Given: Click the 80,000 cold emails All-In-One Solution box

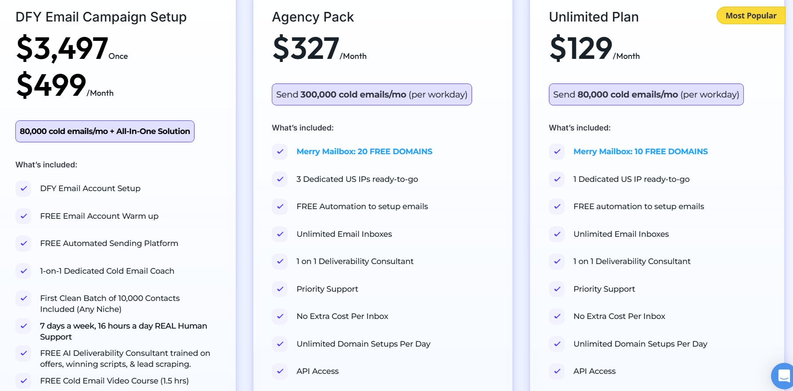Looking at the screenshot, I should (105, 131).
